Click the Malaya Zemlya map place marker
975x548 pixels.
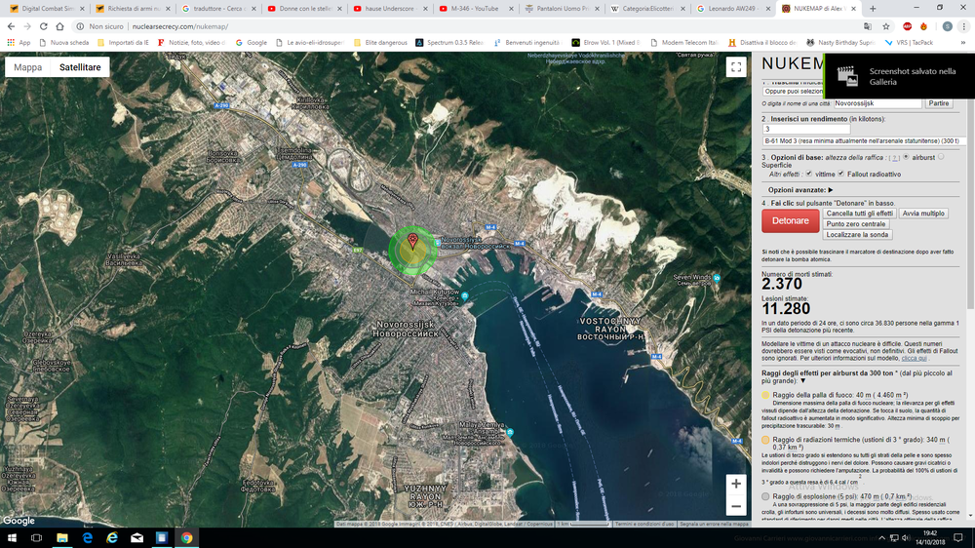tap(510, 432)
